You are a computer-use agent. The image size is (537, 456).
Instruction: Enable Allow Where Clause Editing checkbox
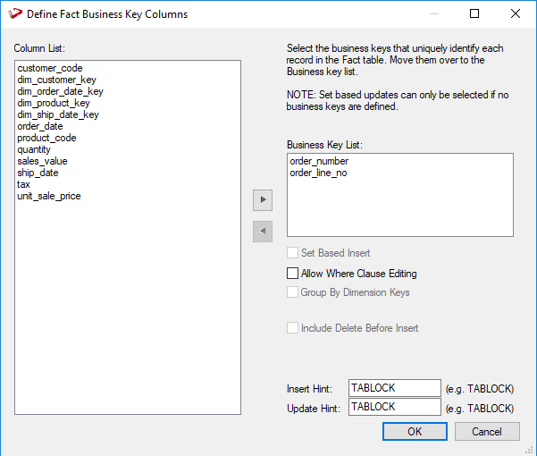pos(292,274)
